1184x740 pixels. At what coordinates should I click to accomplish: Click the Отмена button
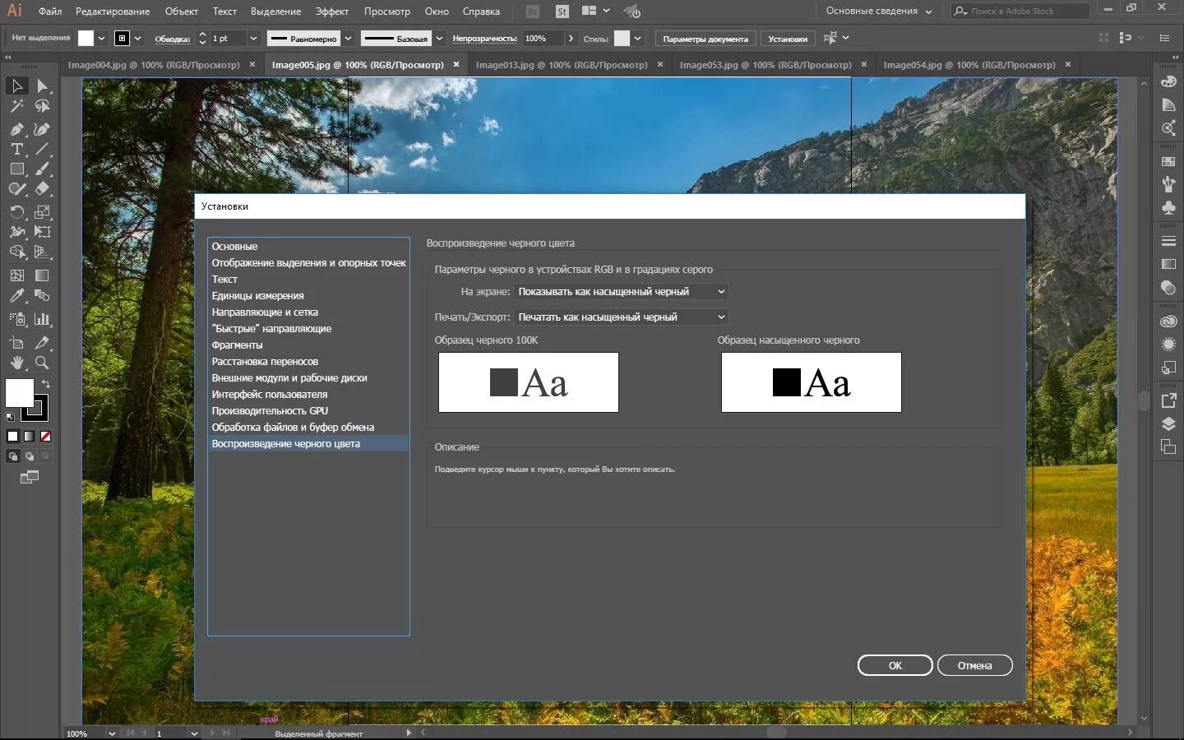click(975, 666)
